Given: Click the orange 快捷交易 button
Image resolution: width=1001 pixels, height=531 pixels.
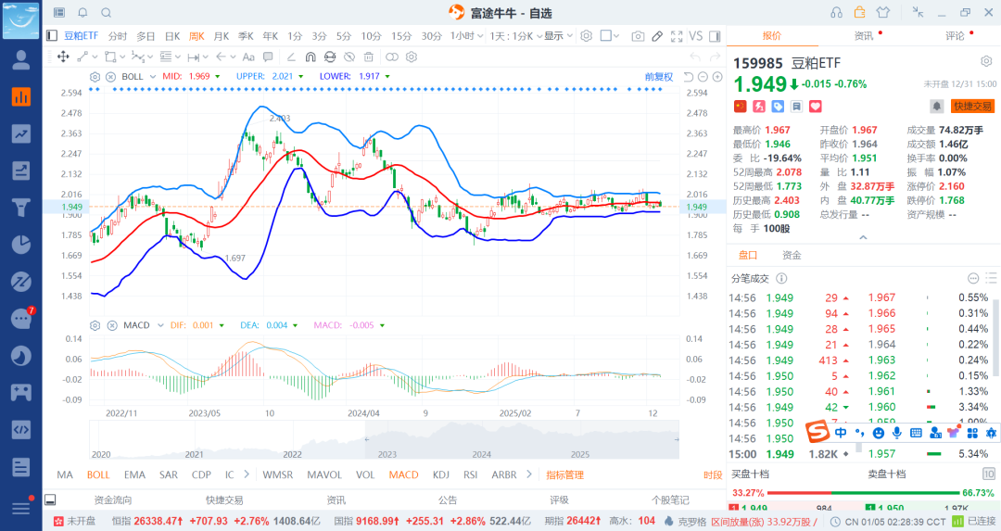Looking at the screenshot, I should point(972,107).
